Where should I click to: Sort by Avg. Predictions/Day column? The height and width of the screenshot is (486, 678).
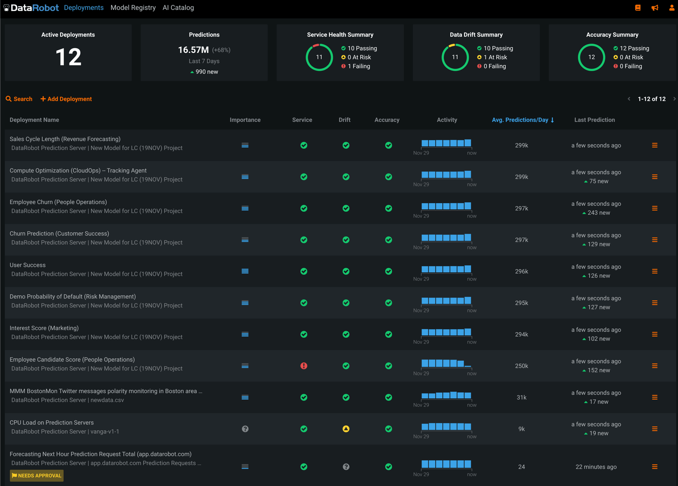(x=523, y=120)
